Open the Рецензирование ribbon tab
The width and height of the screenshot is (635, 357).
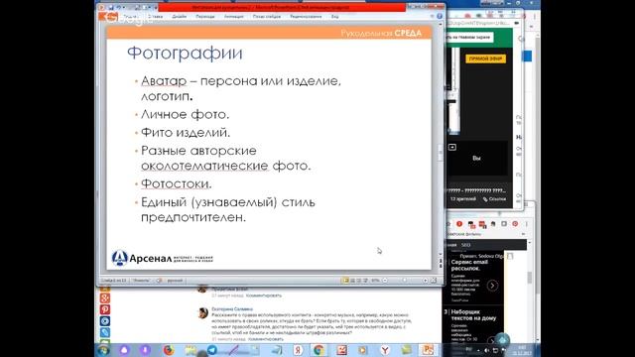306,17
